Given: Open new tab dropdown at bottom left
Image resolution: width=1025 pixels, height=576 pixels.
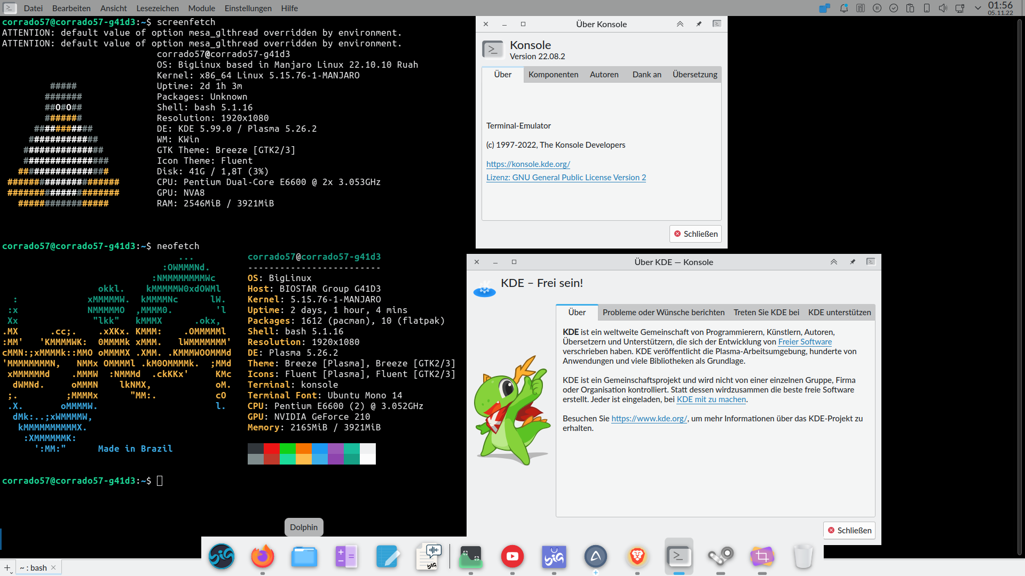Looking at the screenshot, I should click(9, 569).
